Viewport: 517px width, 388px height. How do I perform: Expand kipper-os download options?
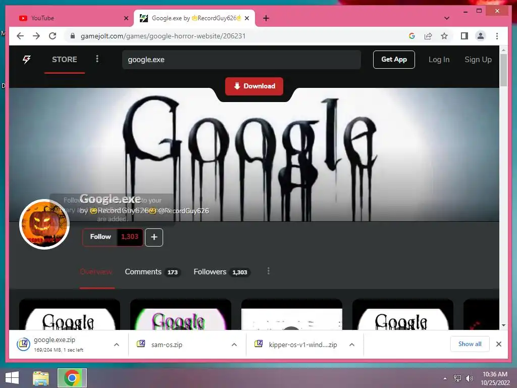[x=352, y=345]
